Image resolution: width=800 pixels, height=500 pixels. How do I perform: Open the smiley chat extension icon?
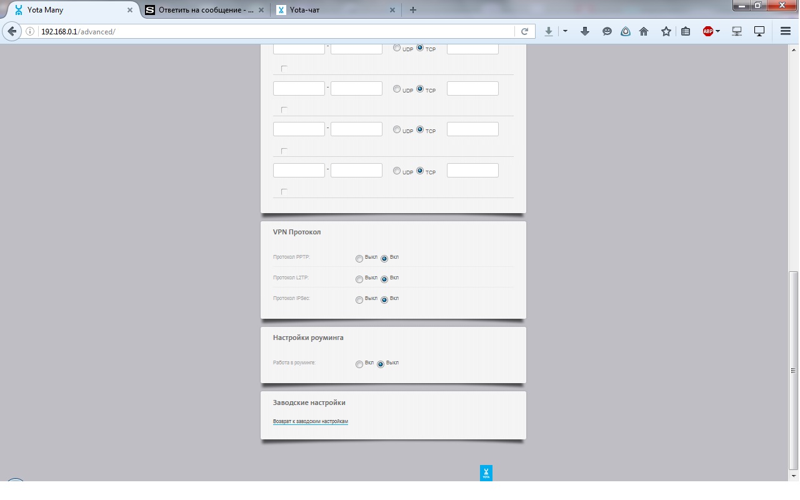(607, 31)
